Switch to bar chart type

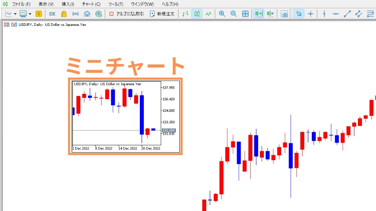tap(185, 14)
